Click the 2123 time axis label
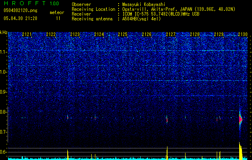 [75, 34]
